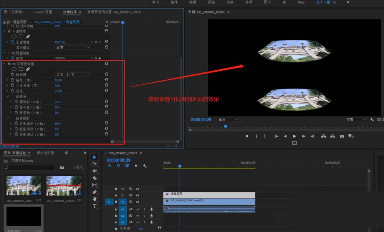Open the 轴布局 dropdown showing 立体 - 上/下
Viewport: 384px width, 232px height.
73,75
